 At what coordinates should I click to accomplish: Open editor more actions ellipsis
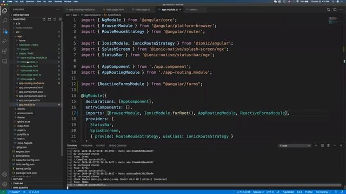click(x=341, y=10)
